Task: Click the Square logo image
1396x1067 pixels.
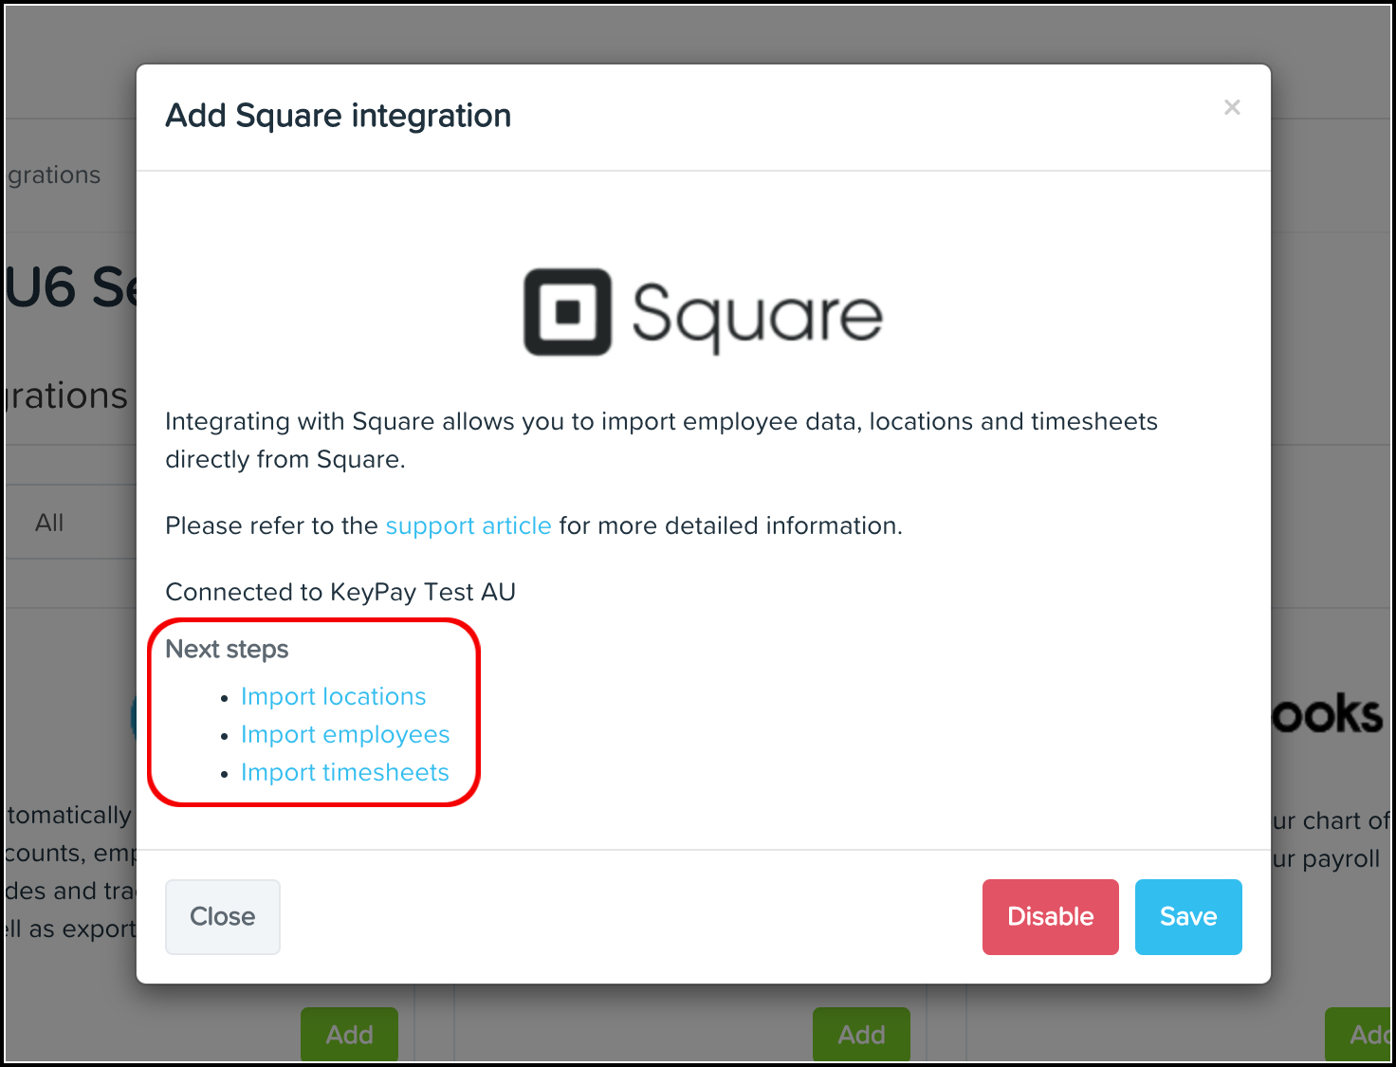Action: coord(704,313)
